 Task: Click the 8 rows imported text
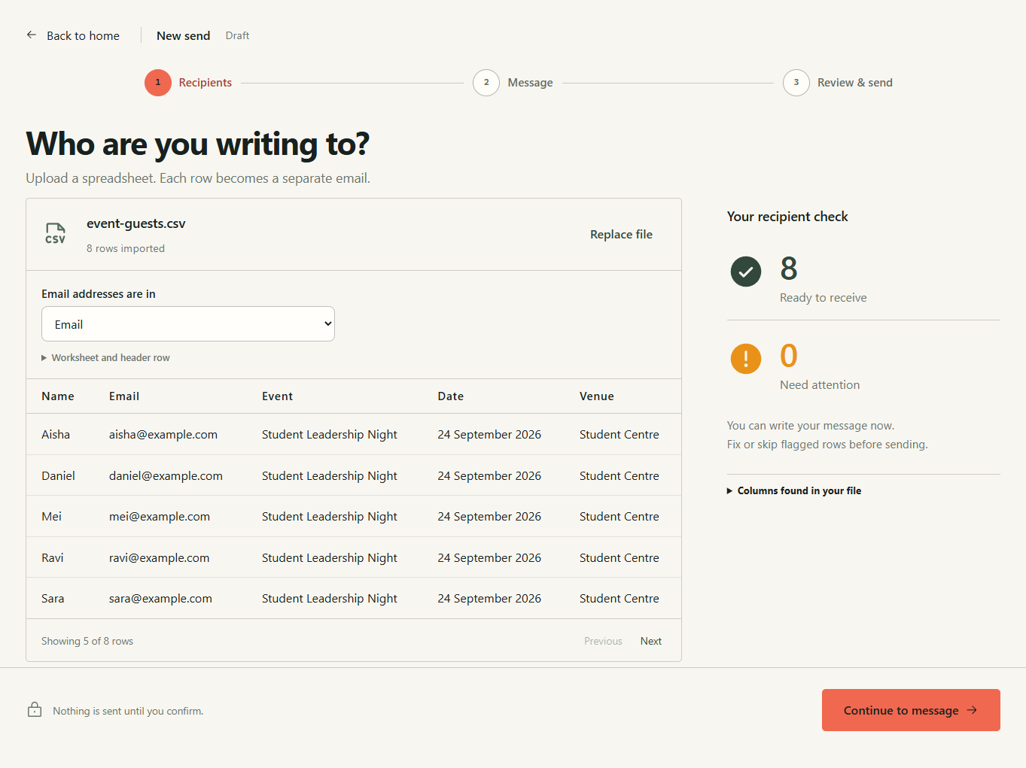[x=126, y=248]
